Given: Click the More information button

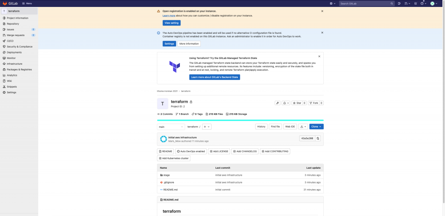Looking at the screenshot, I should coord(189,44).
